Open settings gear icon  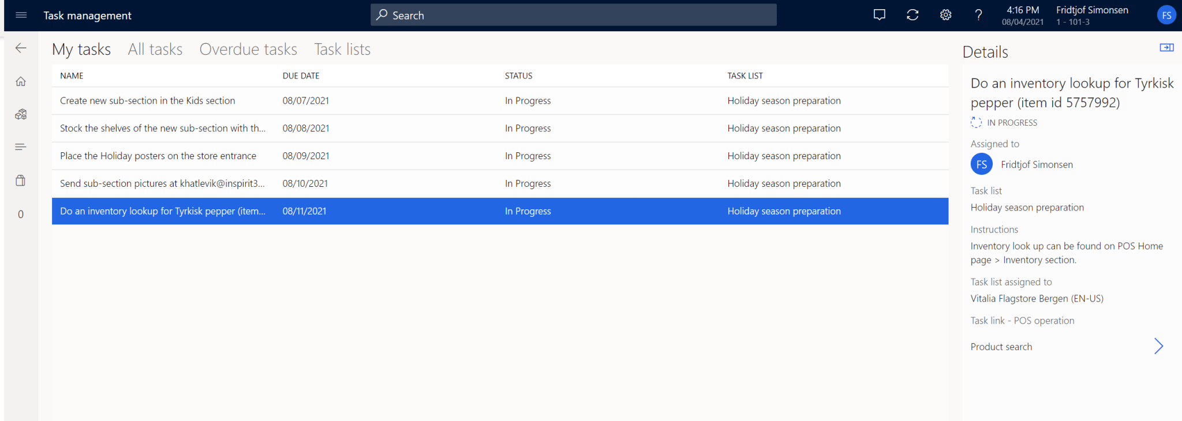point(945,15)
